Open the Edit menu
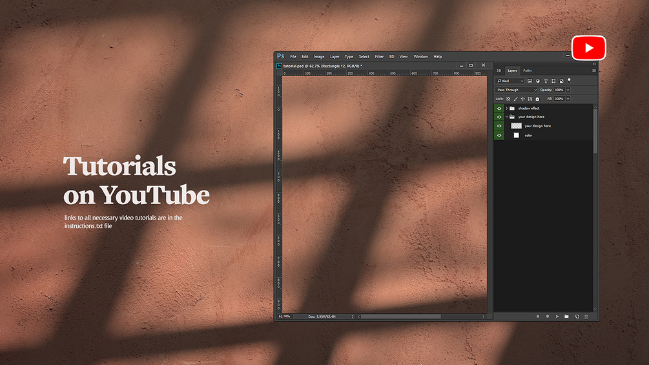The height and width of the screenshot is (365, 649). click(x=305, y=57)
